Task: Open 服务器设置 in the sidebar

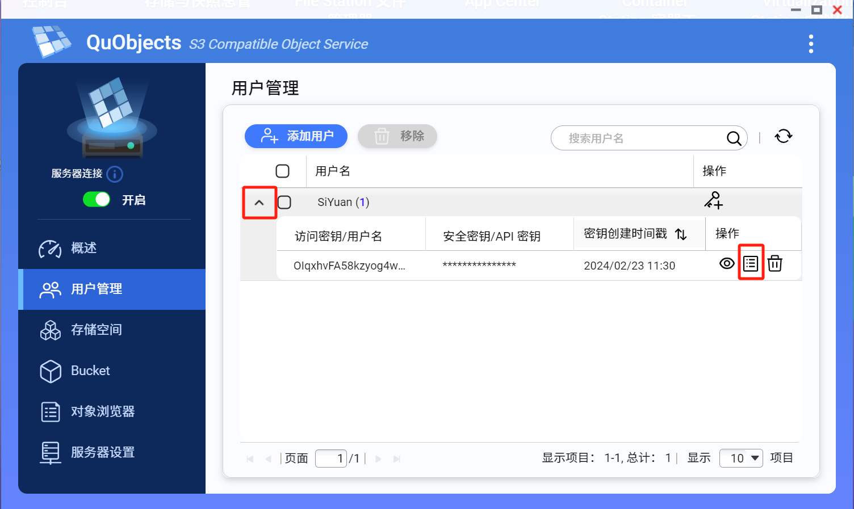Action: coord(102,453)
